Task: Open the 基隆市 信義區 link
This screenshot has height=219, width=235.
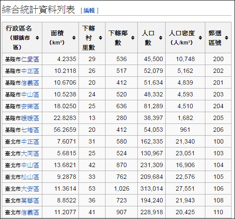Action: pyautogui.click(x=30, y=83)
